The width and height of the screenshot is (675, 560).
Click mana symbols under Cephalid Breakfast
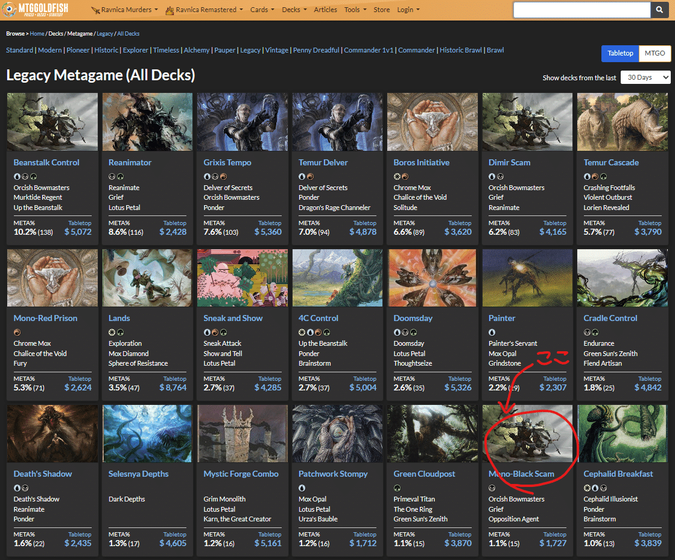coord(595,488)
